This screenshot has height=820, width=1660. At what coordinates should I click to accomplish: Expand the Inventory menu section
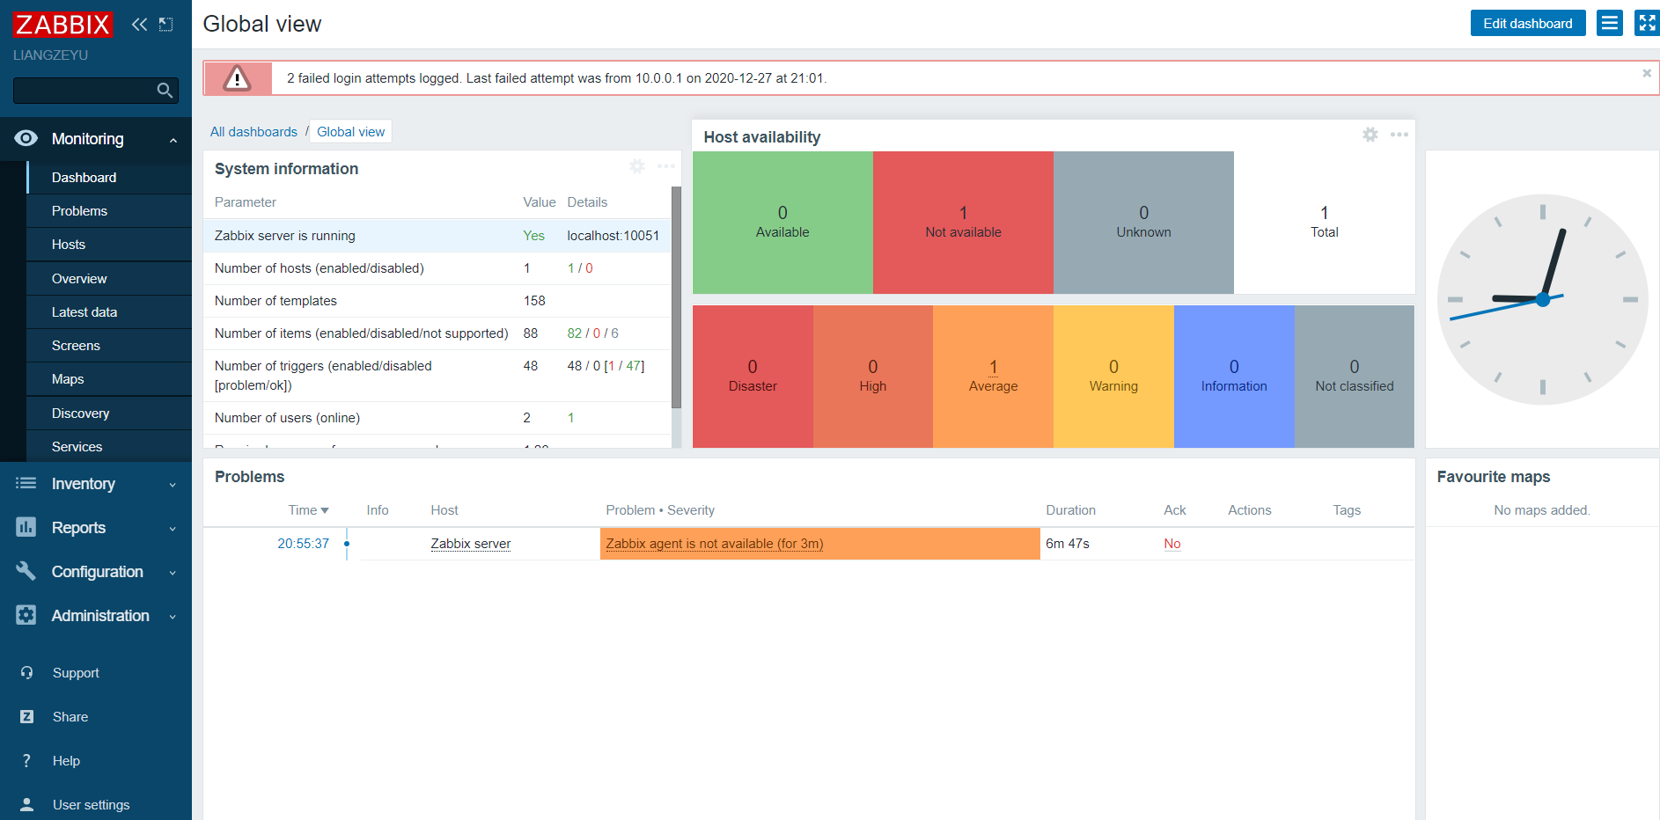pyautogui.click(x=173, y=485)
